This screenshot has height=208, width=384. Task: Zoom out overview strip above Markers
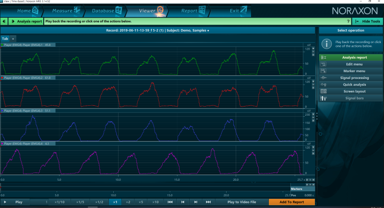click(x=310, y=185)
